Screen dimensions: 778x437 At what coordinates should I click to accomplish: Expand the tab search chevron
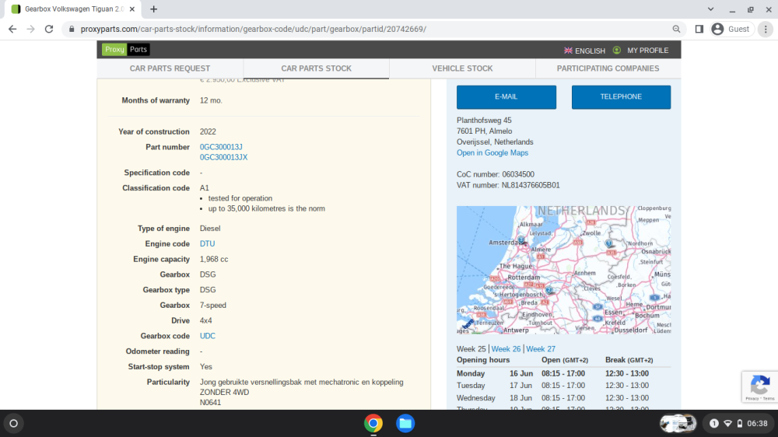point(710,9)
